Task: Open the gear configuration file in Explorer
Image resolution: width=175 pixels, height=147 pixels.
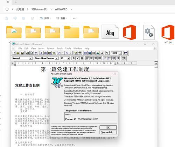Action: coord(149,32)
